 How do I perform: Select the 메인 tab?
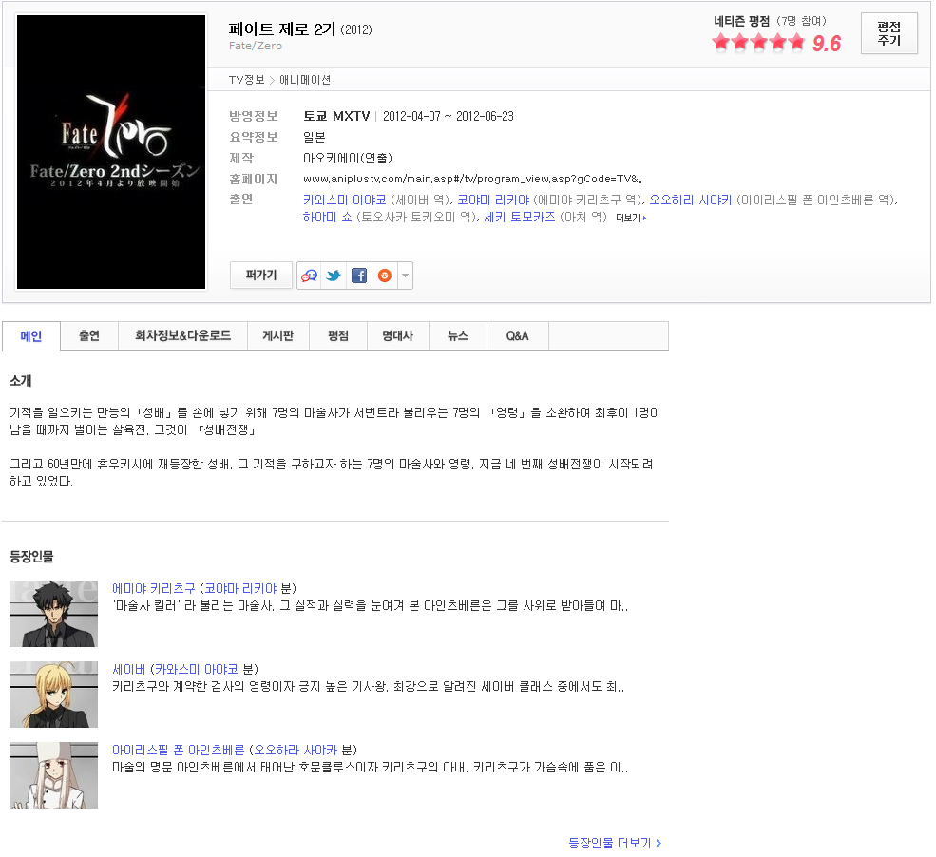pyautogui.click(x=31, y=336)
